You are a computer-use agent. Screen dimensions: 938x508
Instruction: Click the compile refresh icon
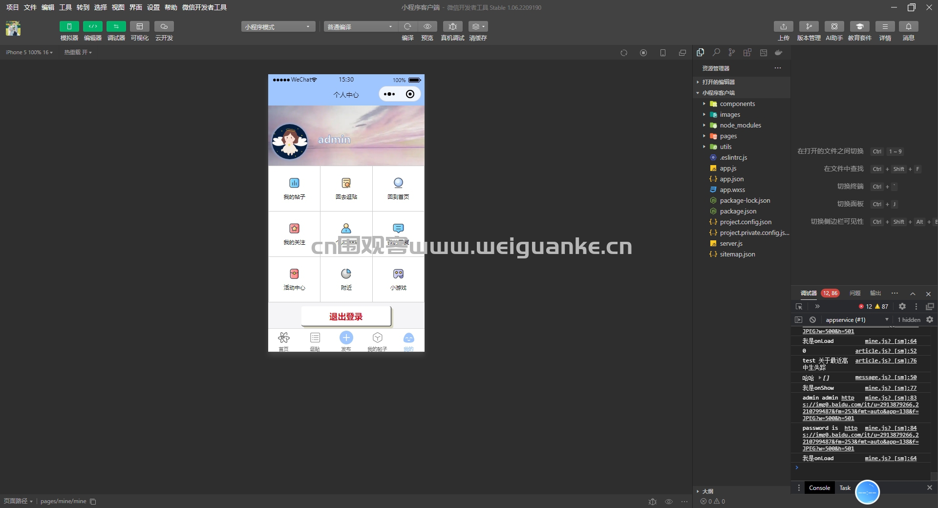(x=407, y=26)
